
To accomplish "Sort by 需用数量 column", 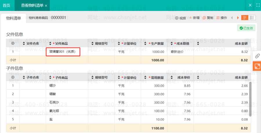I will (145, 77).
